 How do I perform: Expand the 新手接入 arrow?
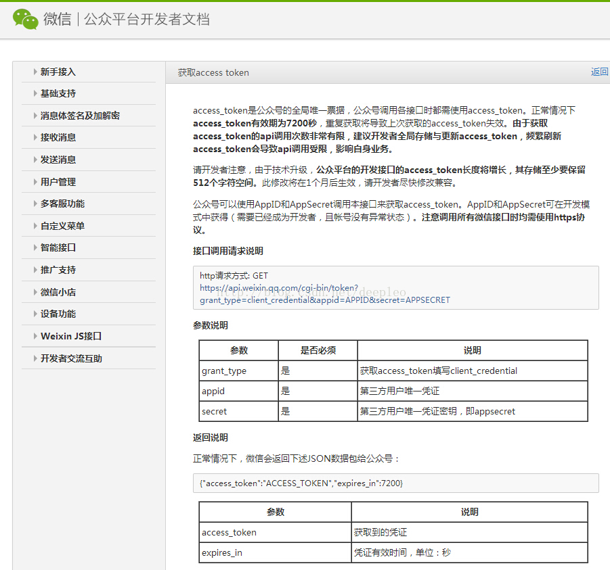click(x=35, y=72)
